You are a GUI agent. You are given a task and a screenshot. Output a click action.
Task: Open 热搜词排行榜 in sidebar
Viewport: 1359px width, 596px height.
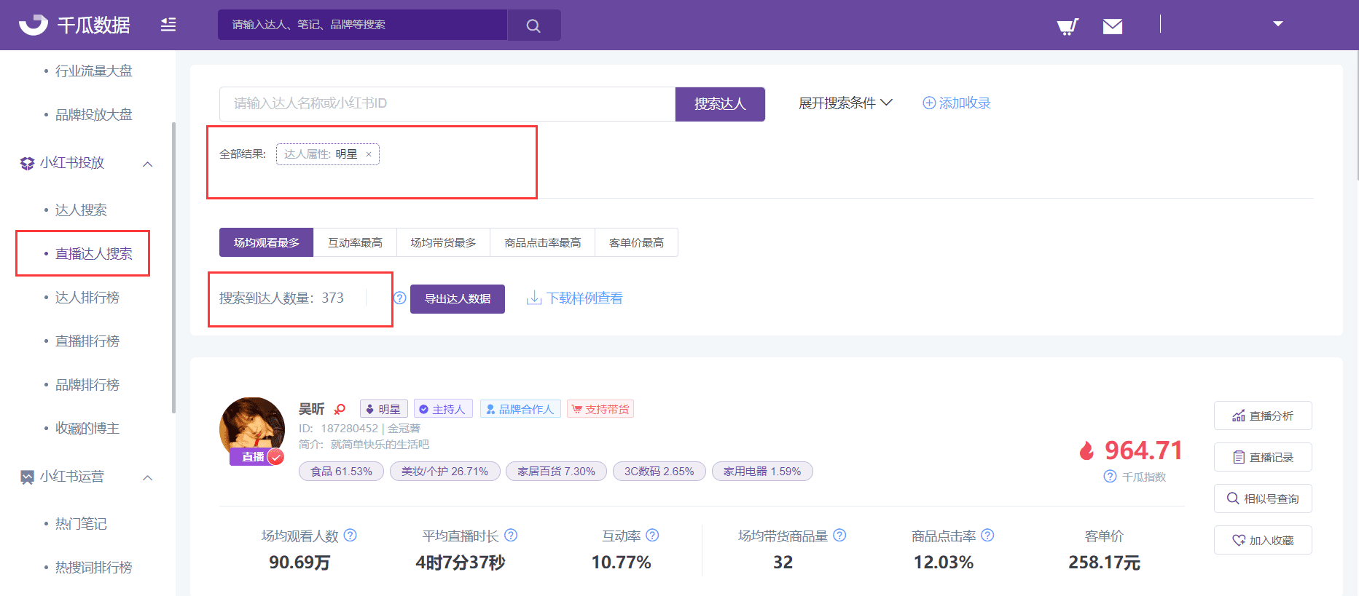pyautogui.click(x=93, y=568)
